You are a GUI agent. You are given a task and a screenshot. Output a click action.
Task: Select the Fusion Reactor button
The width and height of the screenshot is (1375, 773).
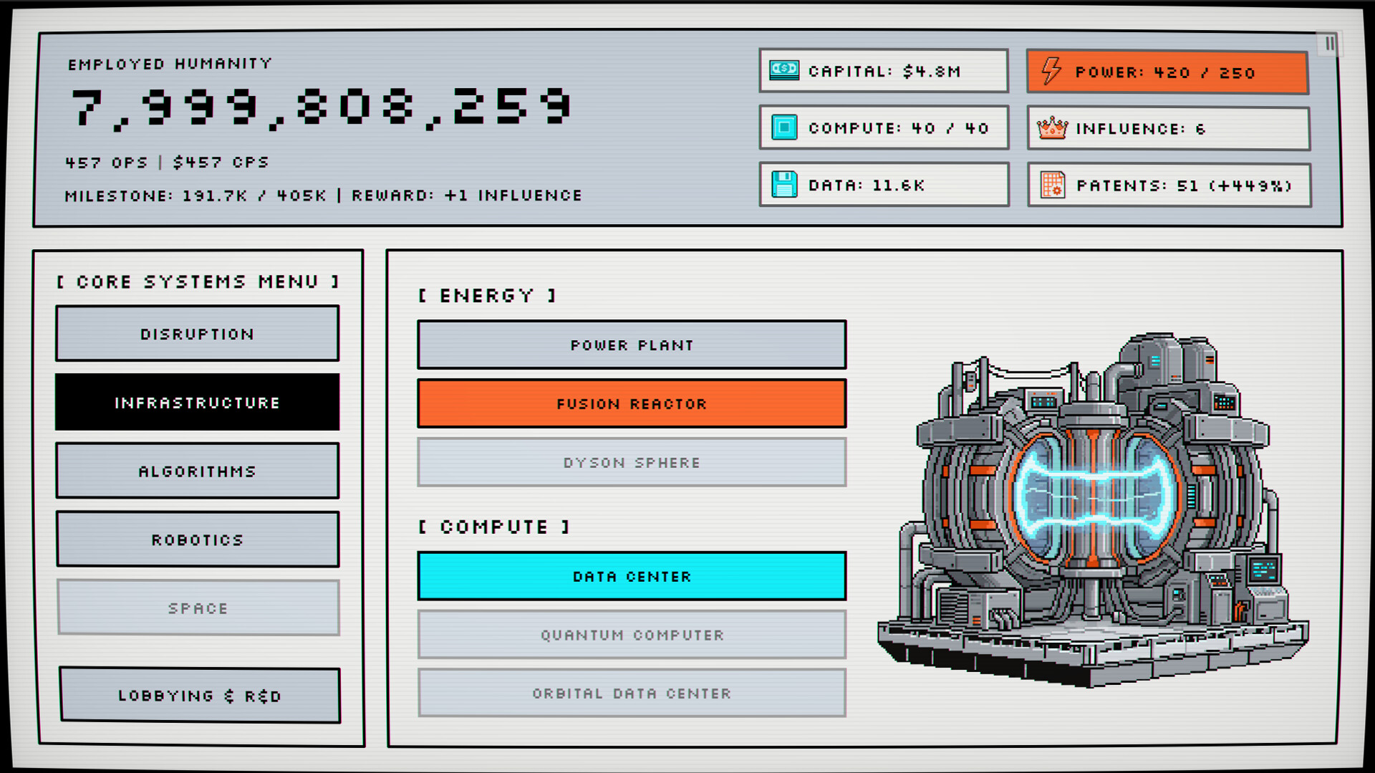pos(632,404)
